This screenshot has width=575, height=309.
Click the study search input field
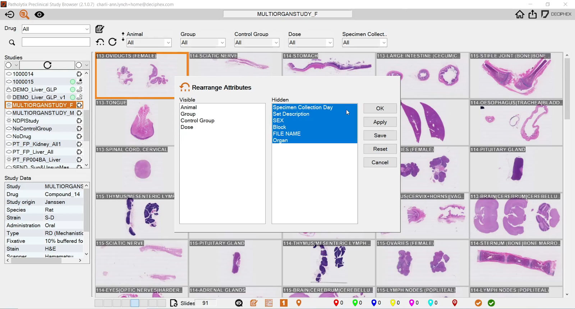tap(56, 42)
